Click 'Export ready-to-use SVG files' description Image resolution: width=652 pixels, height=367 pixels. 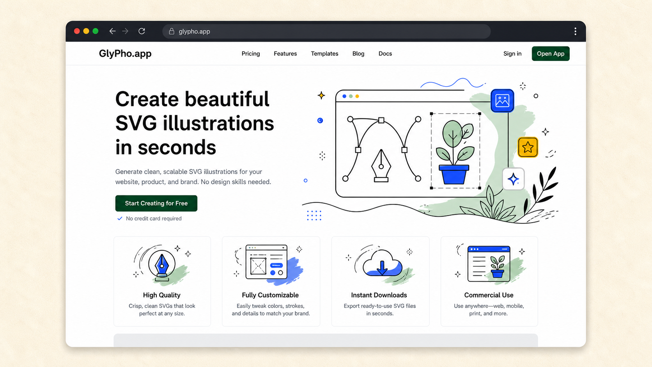click(380, 310)
